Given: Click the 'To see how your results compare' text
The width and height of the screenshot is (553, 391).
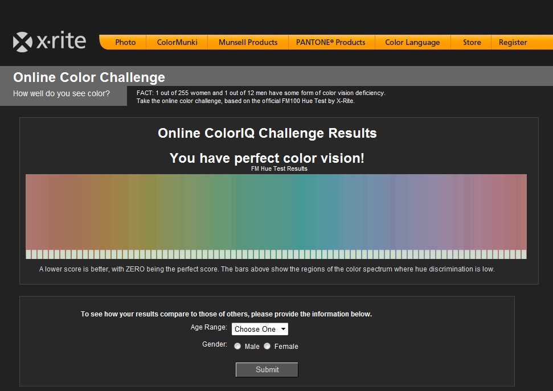Looking at the screenshot, I should click(226, 314).
